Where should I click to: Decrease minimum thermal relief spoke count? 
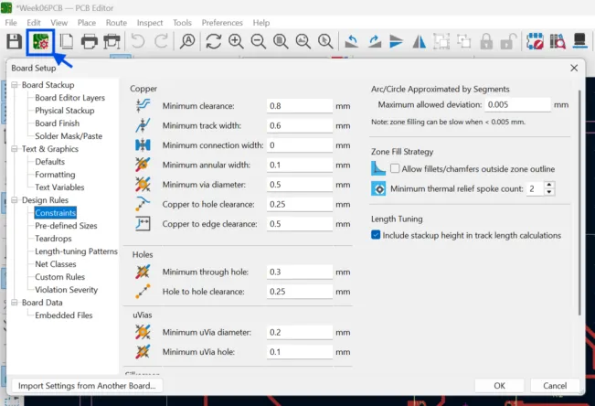(549, 192)
